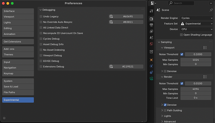
Task: Open the #60695 issue link button
Action: pyautogui.click(x=126, y=17)
